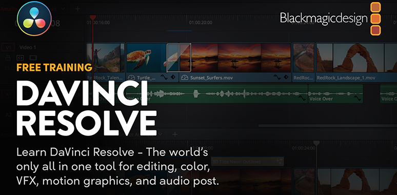Add a timeline tab with upper plus button

click(x=78, y=9)
